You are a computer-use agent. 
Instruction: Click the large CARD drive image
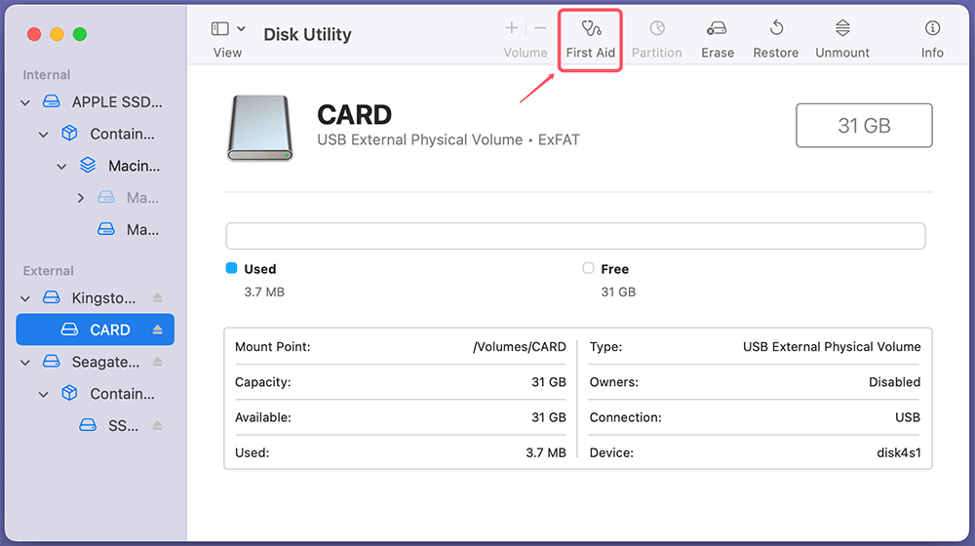pyautogui.click(x=259, y=128)
